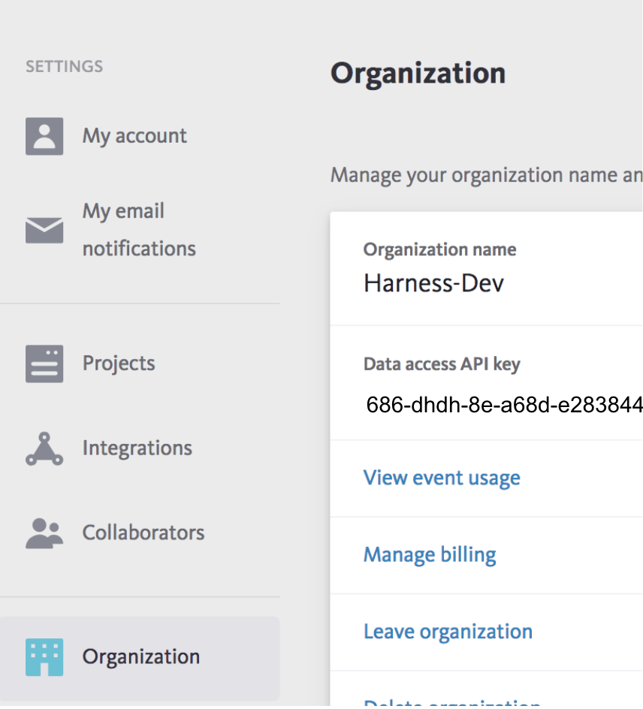Select Organization in the sidebar
The width and height of the screenshot is (643, 709).
(x=140, y=659)
